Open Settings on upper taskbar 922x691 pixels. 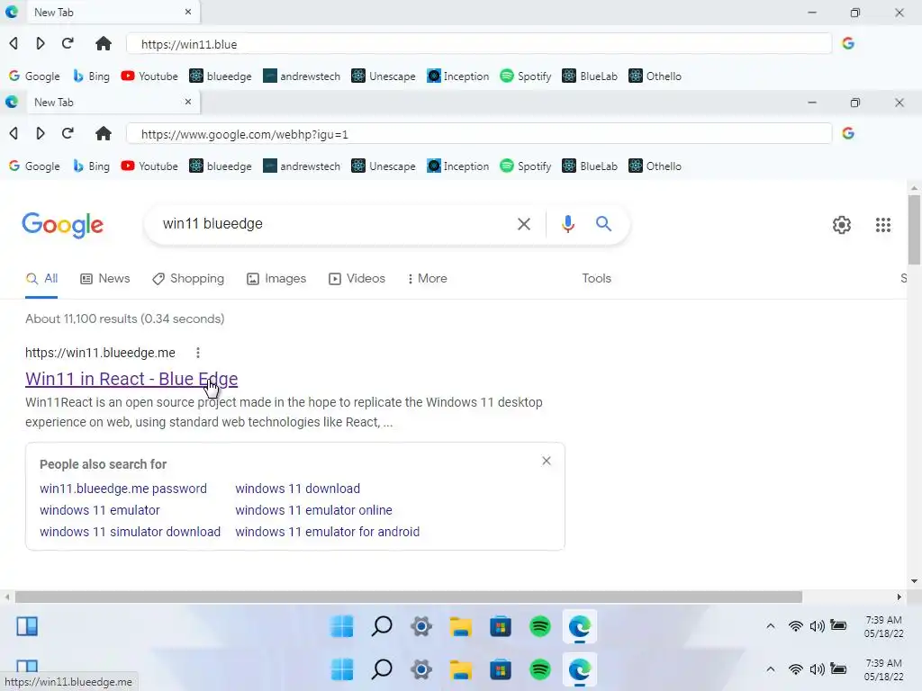tap(421, 626)
